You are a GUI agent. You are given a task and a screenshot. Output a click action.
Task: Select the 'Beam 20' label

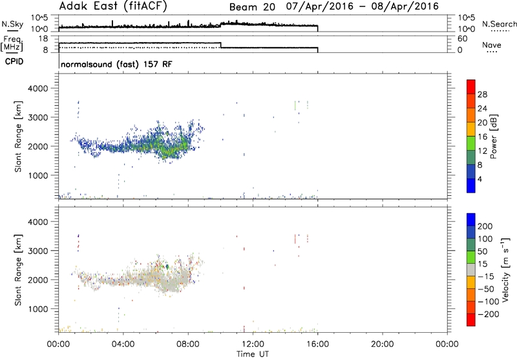coord(252,7)
